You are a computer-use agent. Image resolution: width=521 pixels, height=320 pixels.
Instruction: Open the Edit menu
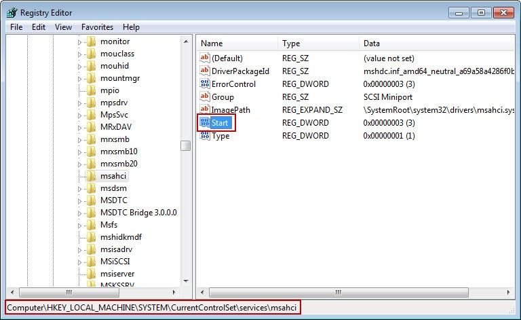click(39, 27)
